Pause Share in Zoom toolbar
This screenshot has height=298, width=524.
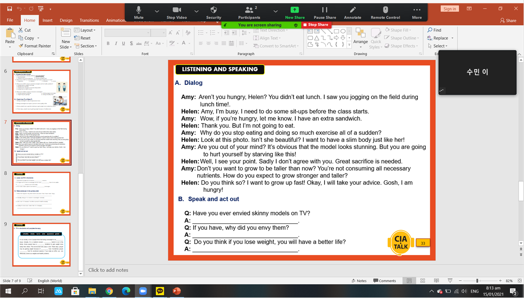pyautogui.click(x=325, y=12)
